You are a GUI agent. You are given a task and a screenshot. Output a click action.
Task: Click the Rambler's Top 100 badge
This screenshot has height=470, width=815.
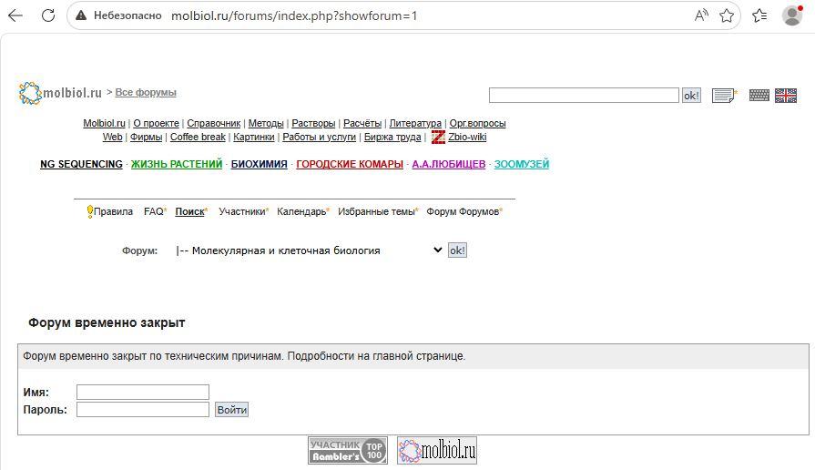tap(348, 450)
